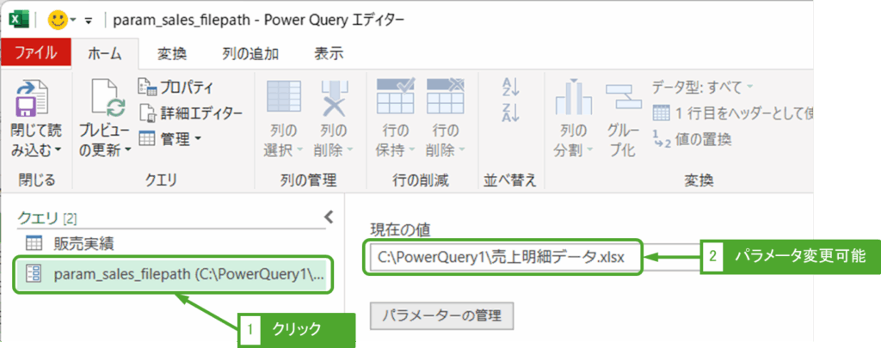Click the 現在の値 label
Screen dimensions: 881x348
(x=399, y=229)
